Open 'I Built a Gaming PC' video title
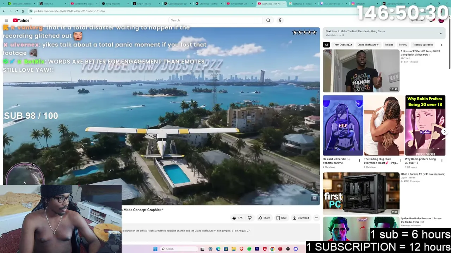This screenshot has height=253, width=451. coord(423,174)
